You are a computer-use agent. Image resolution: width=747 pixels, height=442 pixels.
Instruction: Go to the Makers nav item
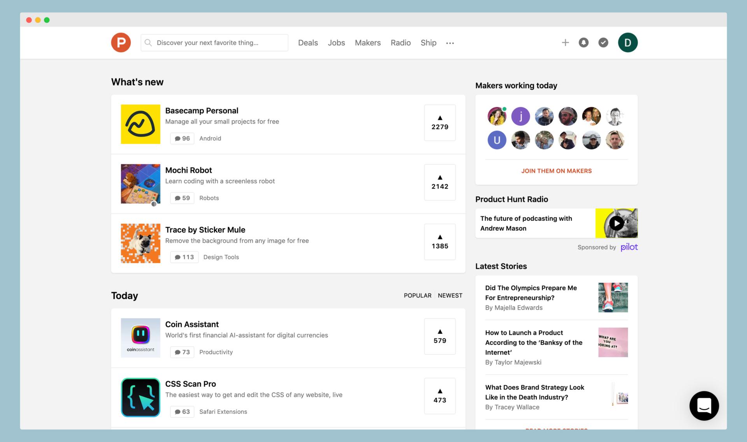click(x=367, y=43)
